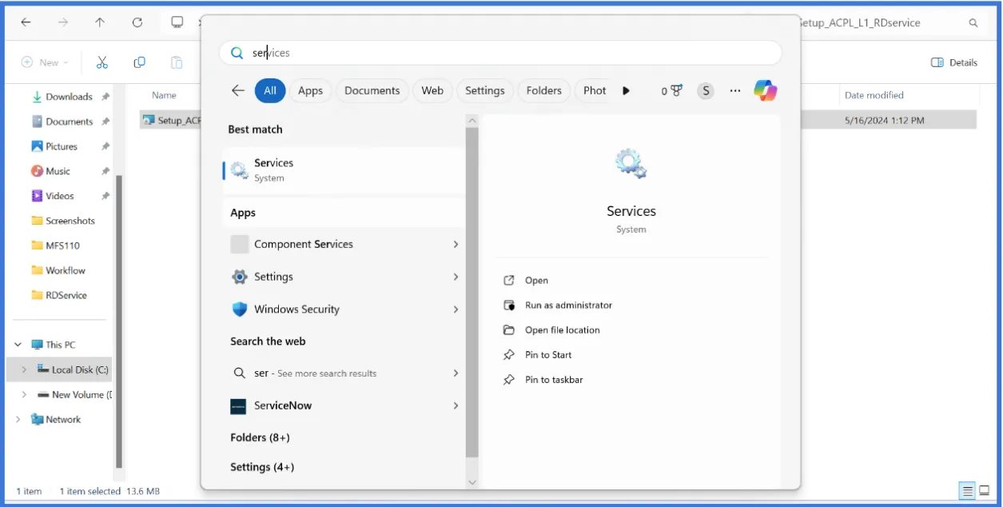Screen dimensions: 1003x507
Task: Click the Settings (4+) heading
Action: click(262, 467)
